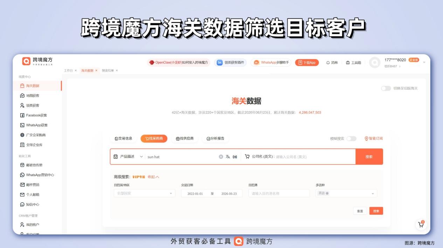Click the 目的港 input field

[x=279, y=193]
